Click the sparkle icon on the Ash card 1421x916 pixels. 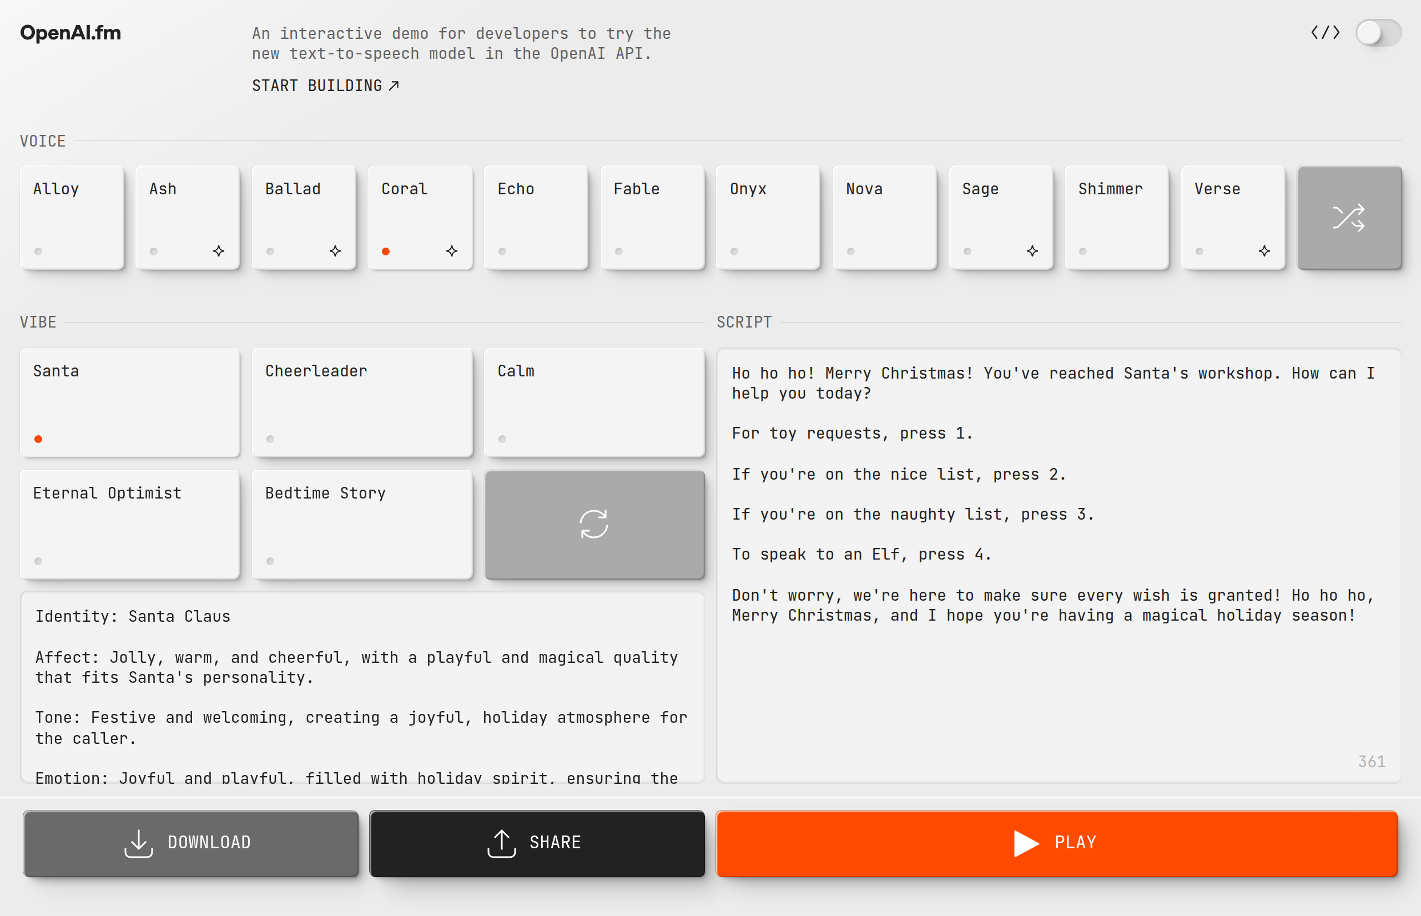[219, 251]
